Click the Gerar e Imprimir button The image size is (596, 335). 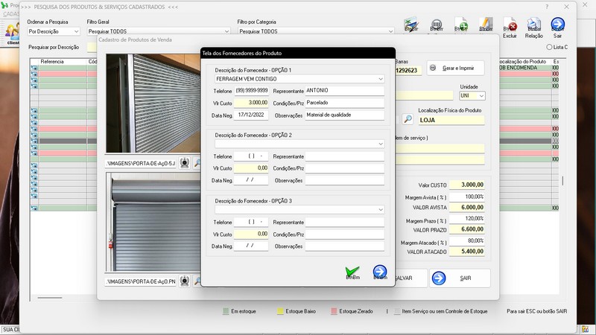tap(455, 68)
